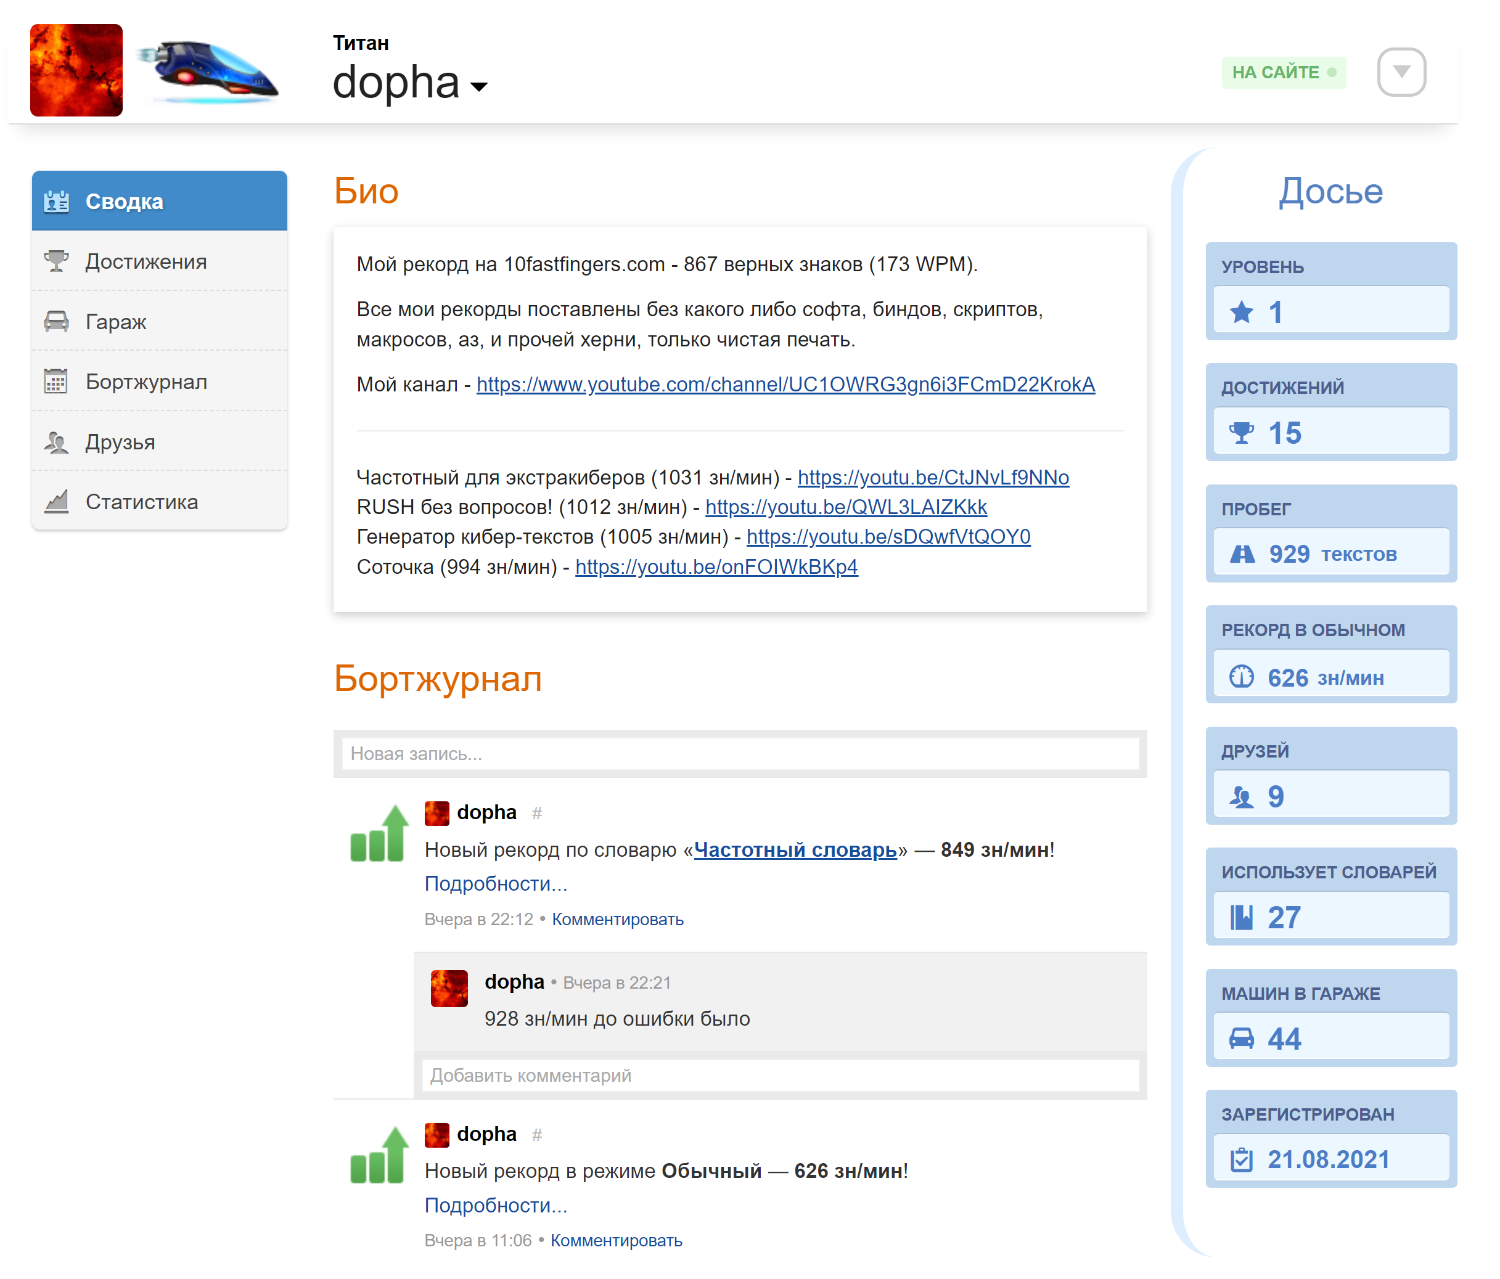Open the Бортжурнал sidebar tab
1500x1279 pixels.
159,382
